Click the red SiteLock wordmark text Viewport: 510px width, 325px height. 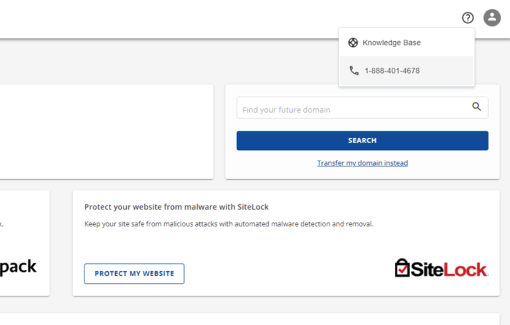point(450,269)
